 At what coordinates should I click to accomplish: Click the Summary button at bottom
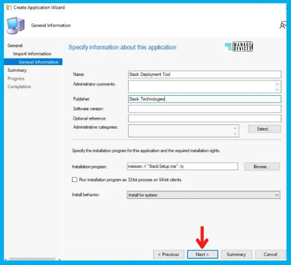click(x=236, y=254)
